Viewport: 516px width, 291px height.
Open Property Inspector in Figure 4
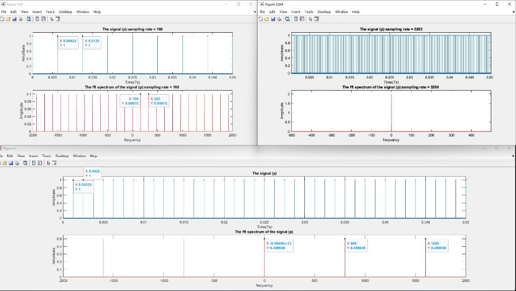click(x=54, y=163)
